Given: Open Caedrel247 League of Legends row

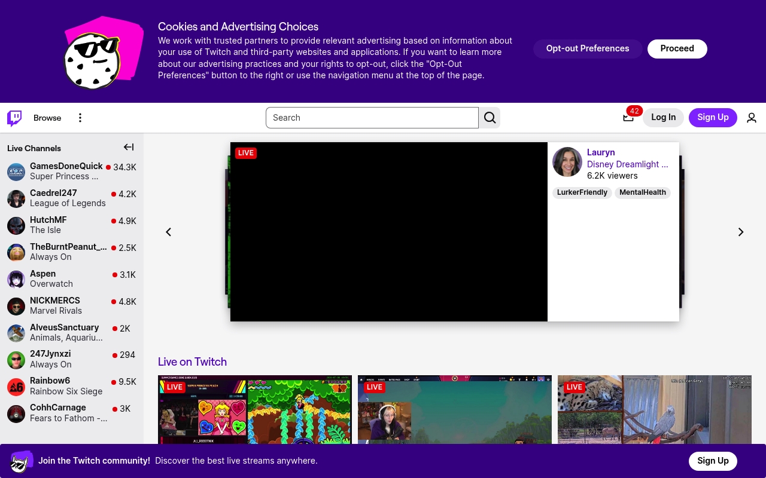Looking at the screenshot, I should [x=72, y=199].
